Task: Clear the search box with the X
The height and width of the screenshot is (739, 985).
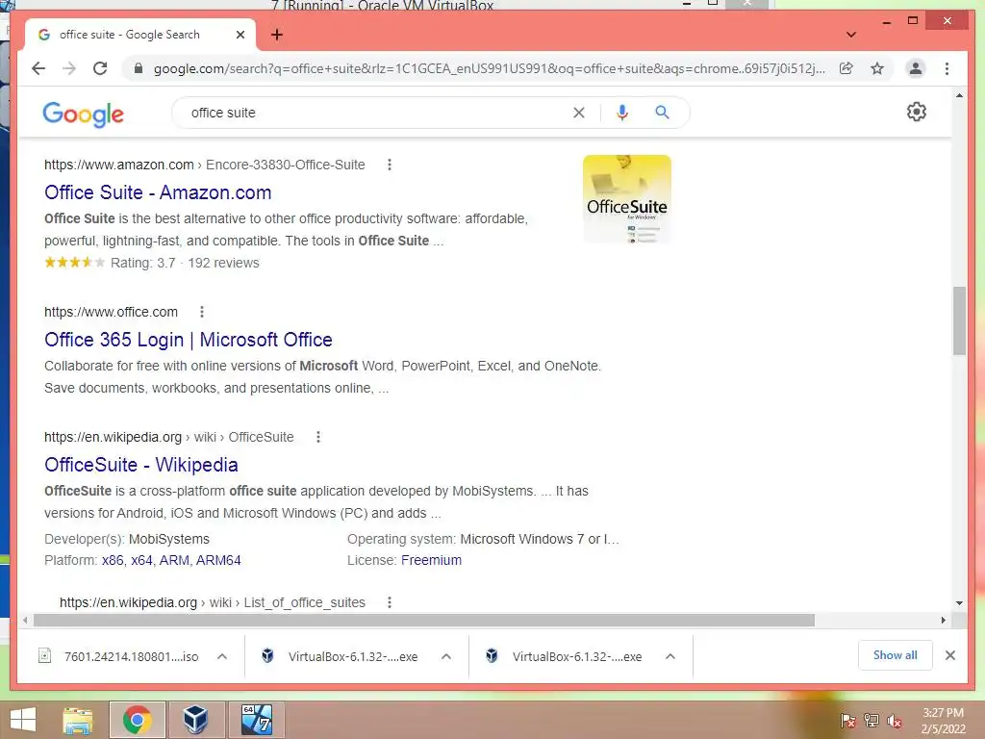Action: click(x=578, y=113)
